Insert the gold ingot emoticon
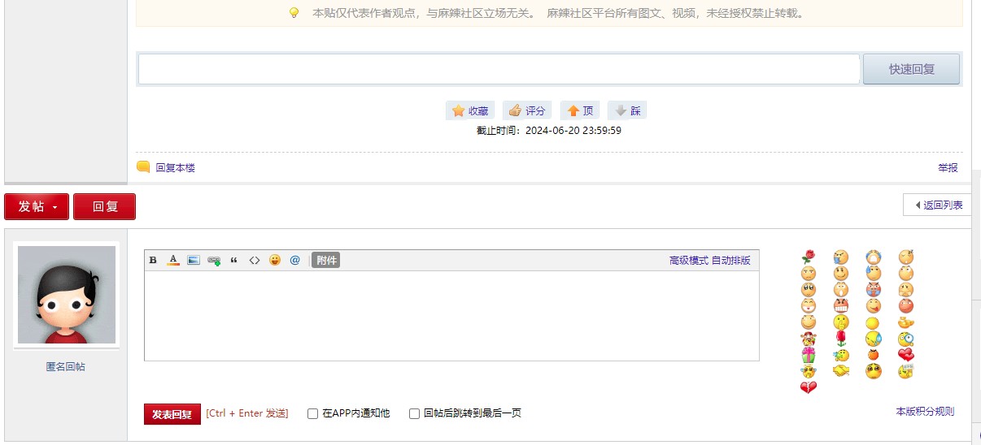The width and height of the screenshot is (981, 445). click(x=906, y=322)
